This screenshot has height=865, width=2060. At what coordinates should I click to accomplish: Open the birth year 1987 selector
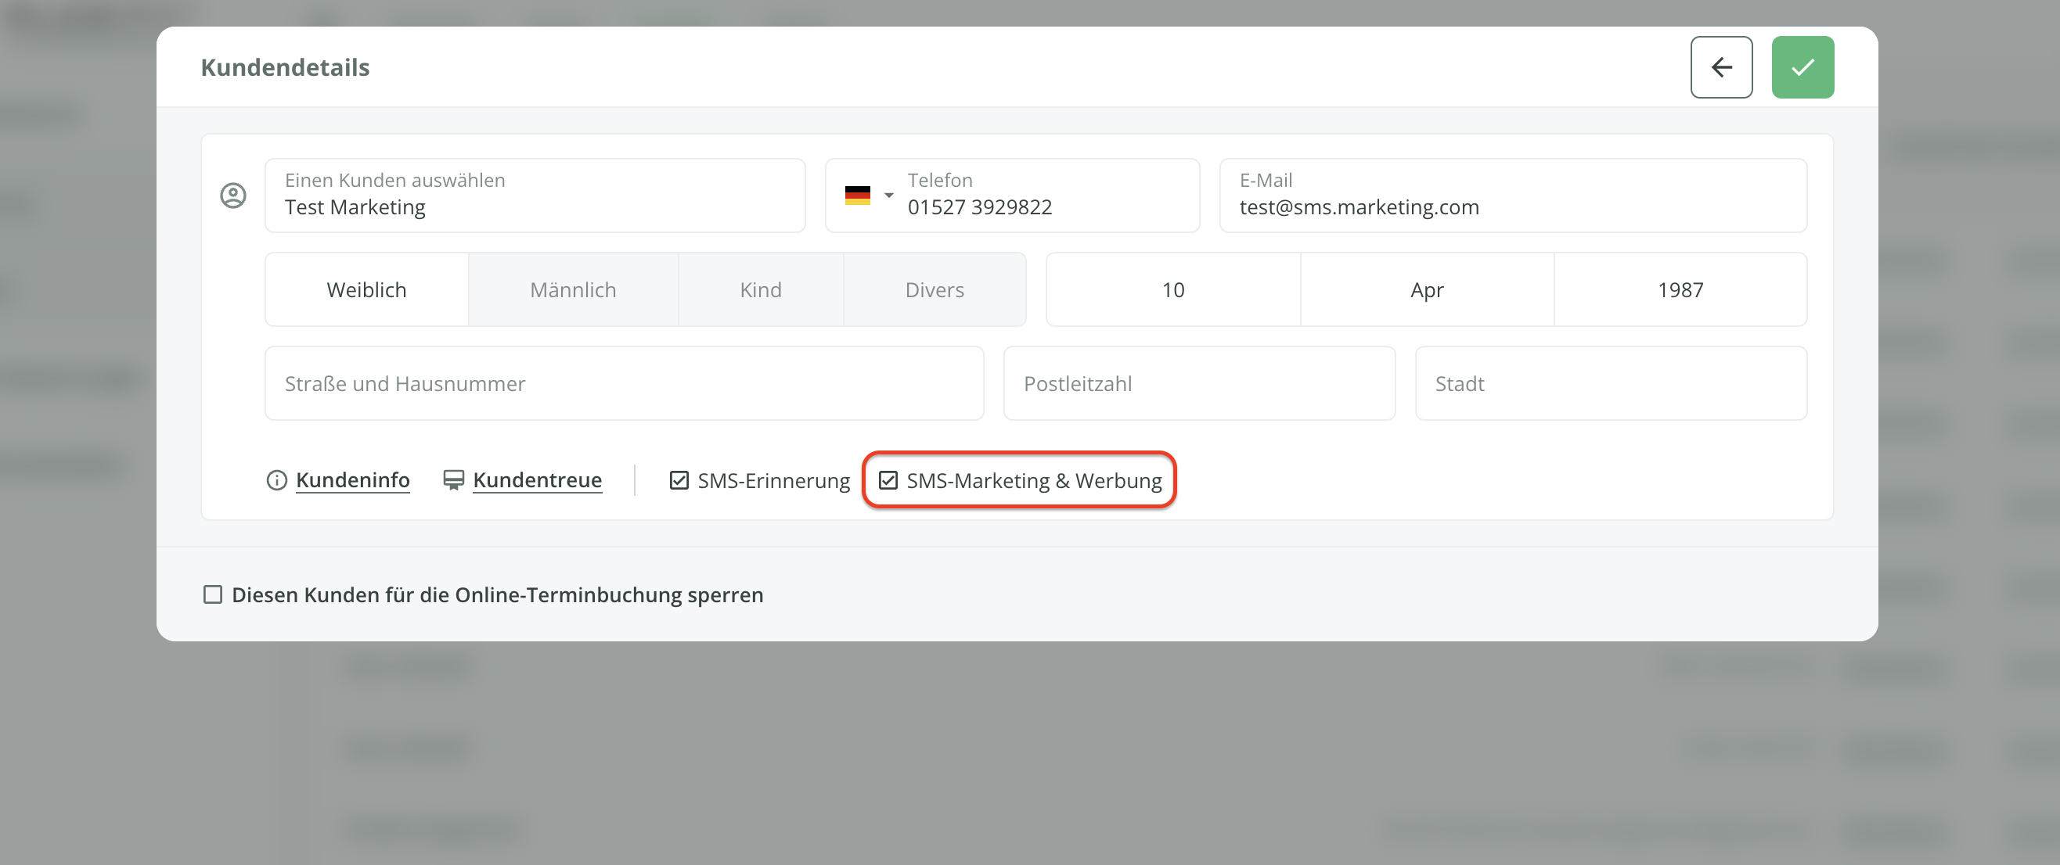point(1680,289)
